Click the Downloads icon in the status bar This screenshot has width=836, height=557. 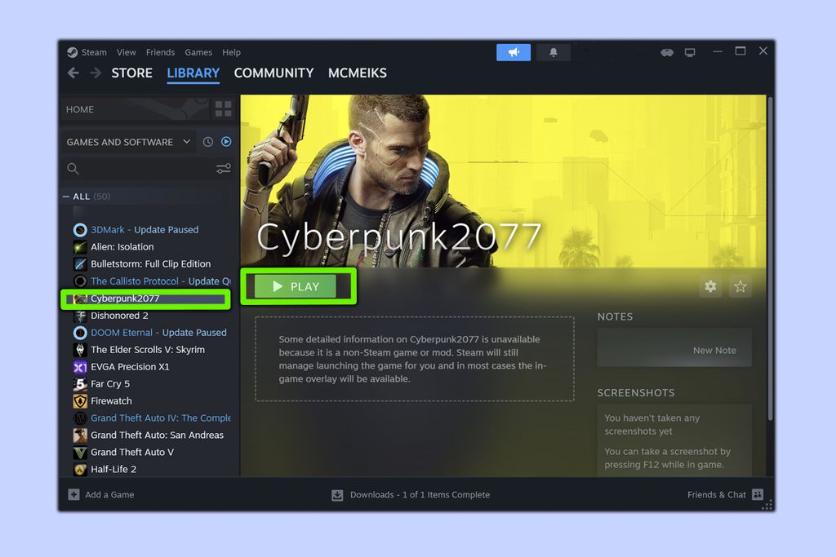337,494
